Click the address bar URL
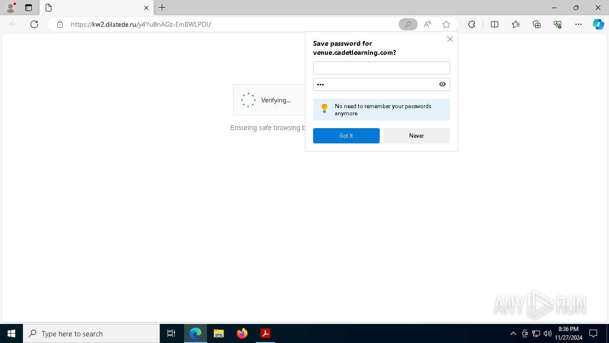609x343 pixels. [141, 24]
